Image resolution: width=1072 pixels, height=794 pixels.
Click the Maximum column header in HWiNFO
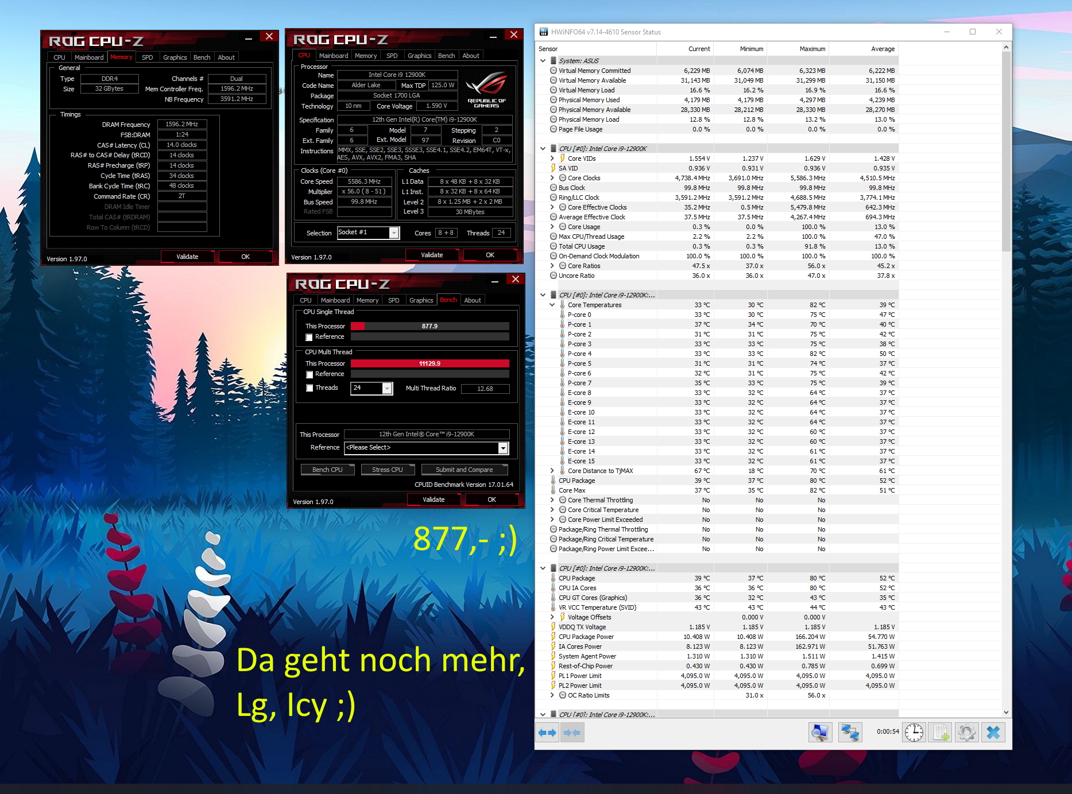pos(799,49)
